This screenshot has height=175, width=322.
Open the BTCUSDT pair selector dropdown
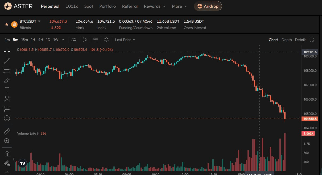point(30,21)
